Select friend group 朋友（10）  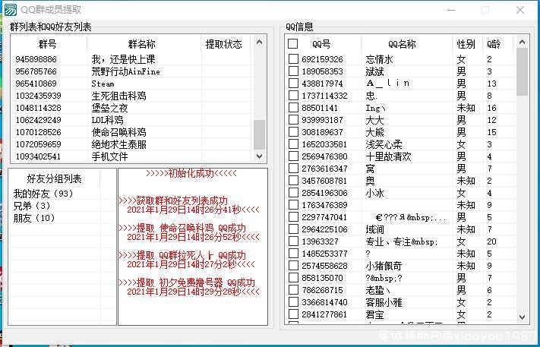34,218
